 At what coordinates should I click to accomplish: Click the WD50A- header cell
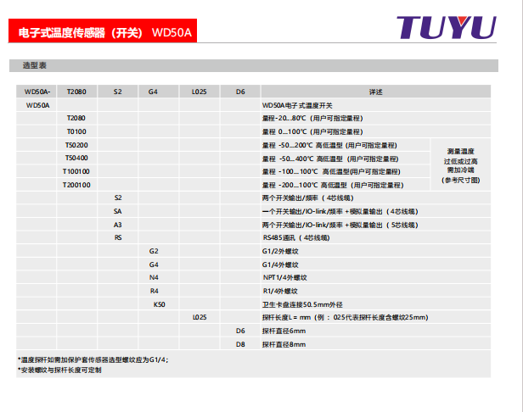[38, 92]
